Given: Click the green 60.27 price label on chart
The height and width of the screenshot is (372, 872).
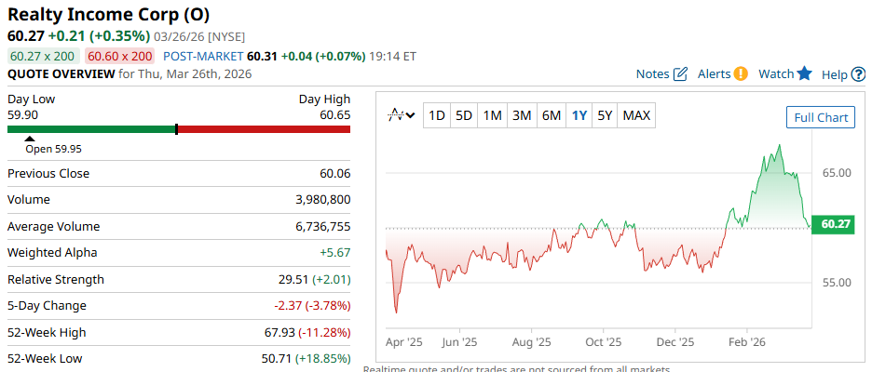Looking at the screenshot, I should [834, 224].
